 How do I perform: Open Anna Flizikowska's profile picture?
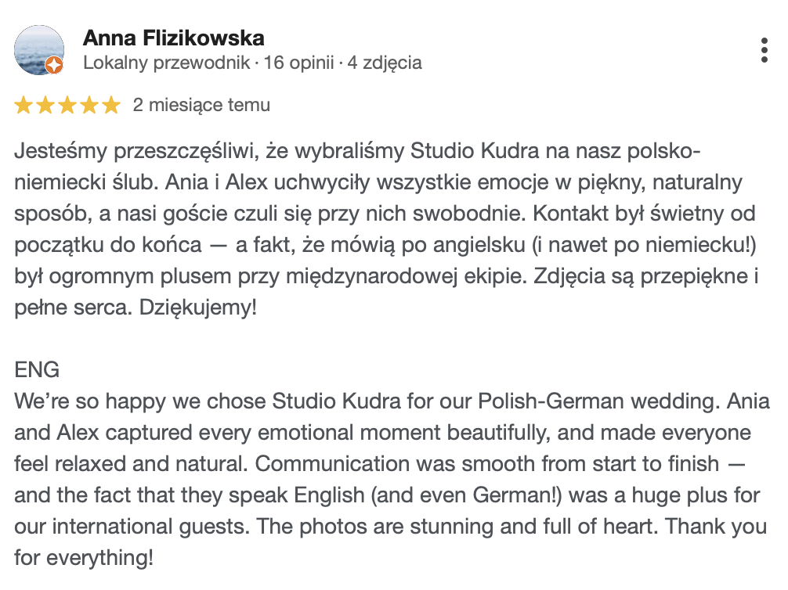click(39, 50)
